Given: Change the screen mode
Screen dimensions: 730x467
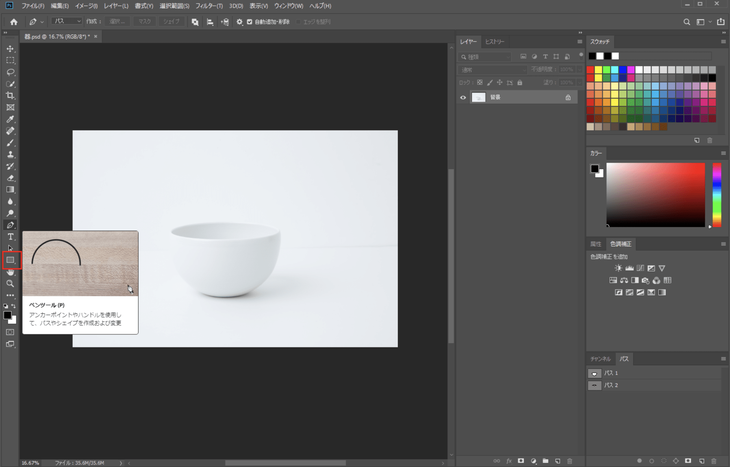Looking at the screenshot, I should pos(10,344).
